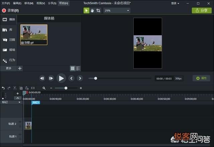The width and height of the screenshot is (214, 147).
Task: Select the 轨道 2 track header
Action: point(11,124)
